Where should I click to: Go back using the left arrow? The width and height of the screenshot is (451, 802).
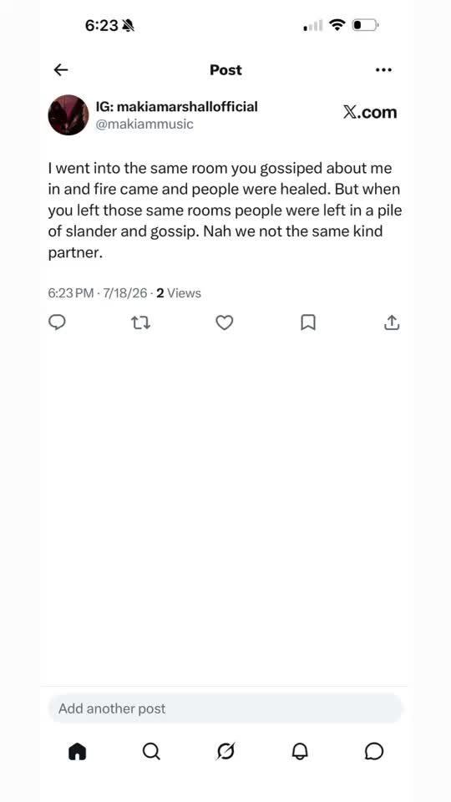pyautogui.click(x=61, y=69)
